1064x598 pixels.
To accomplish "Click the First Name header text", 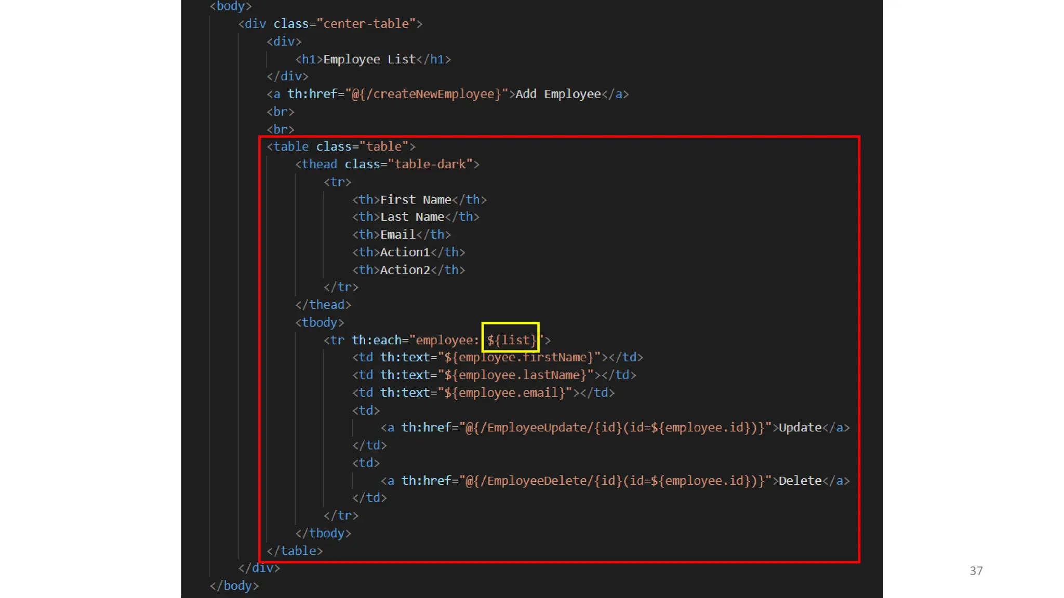I will [x=415, y=200].
